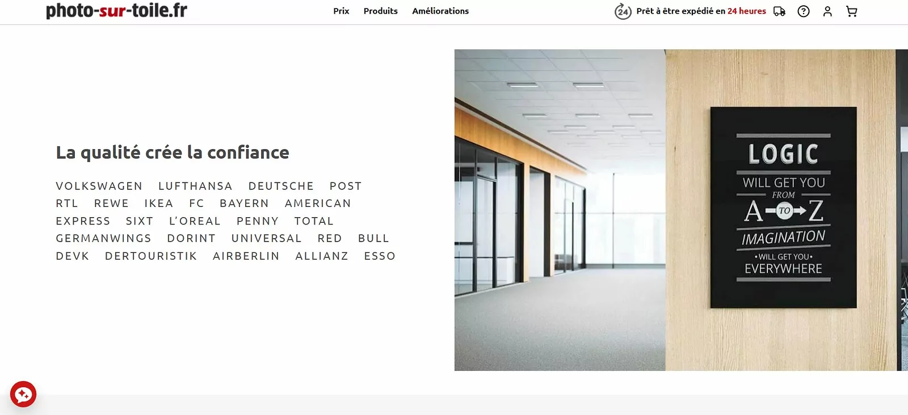Click the L'OREAL brand name
Image resolution: width=908 pixels, height=415 pixels.
(195, 221)
